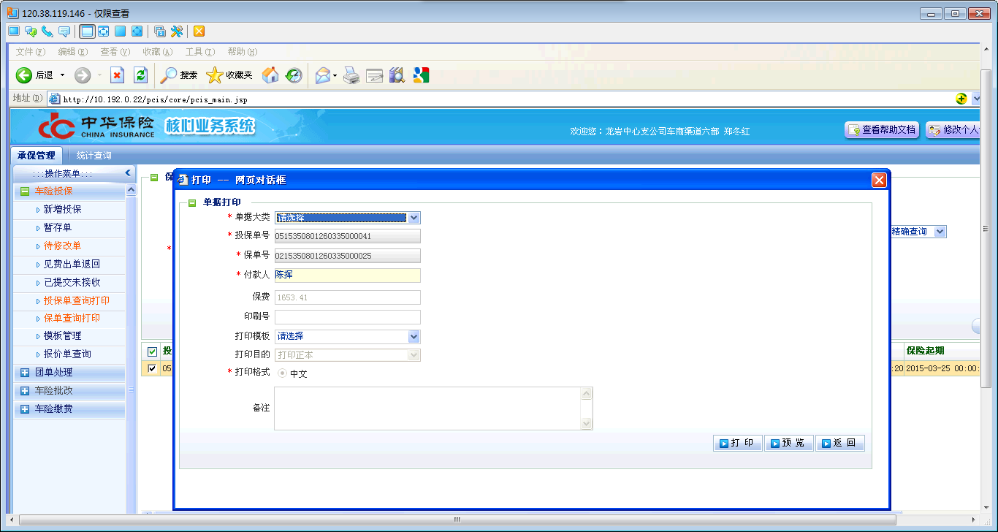Select the remote fit-to-window view icon

point(87,31)
